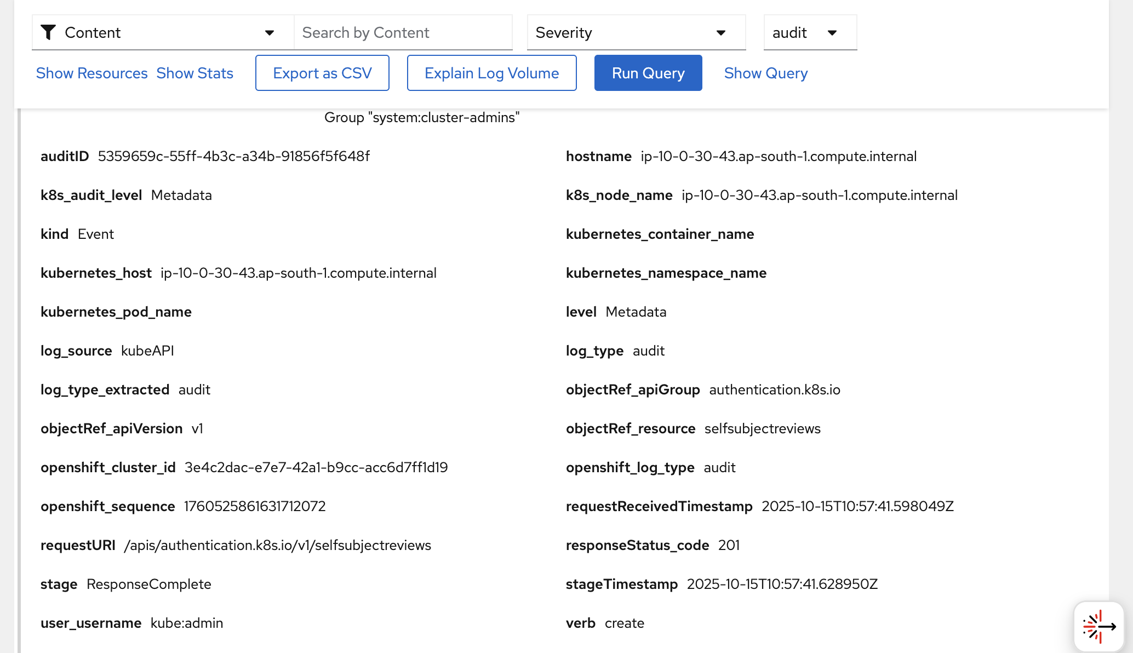Click the user_username kube:admin value

186,623
